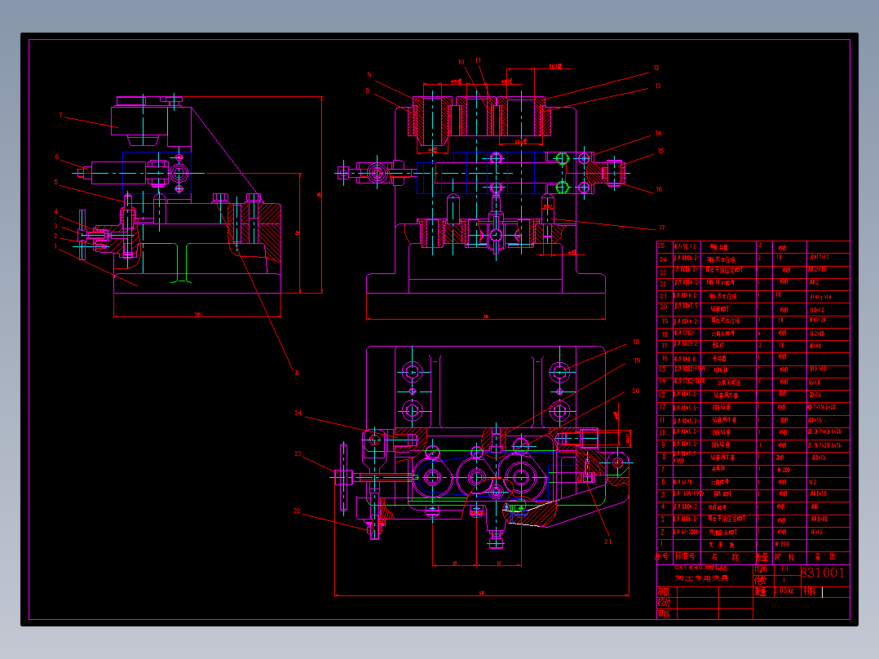Click callout number 13 beside the front view
Image resolution: width=879 pixels, height=659 pixels.
click(x=657, y=86)
